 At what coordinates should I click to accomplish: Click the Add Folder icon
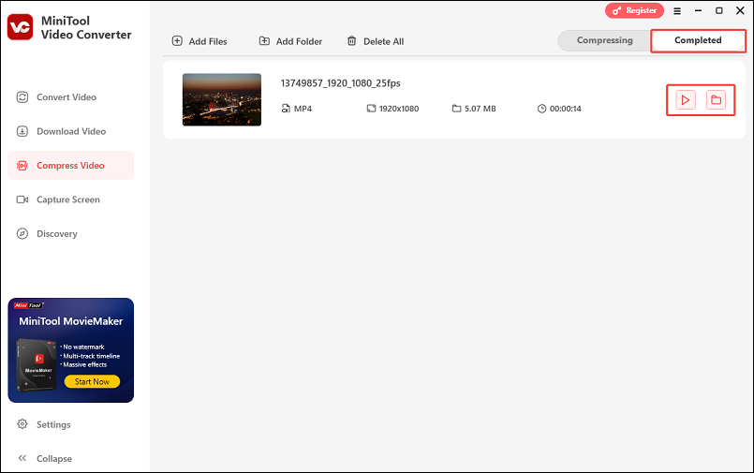264,41
